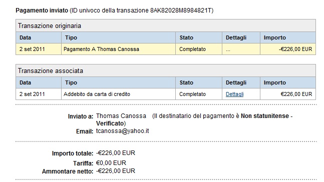Click the Tipo column header in originating table
This screenshot has width=324, height=182.
click(x=118, y=37)
